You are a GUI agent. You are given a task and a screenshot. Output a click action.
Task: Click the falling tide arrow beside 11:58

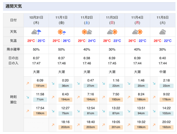point(28,97)
